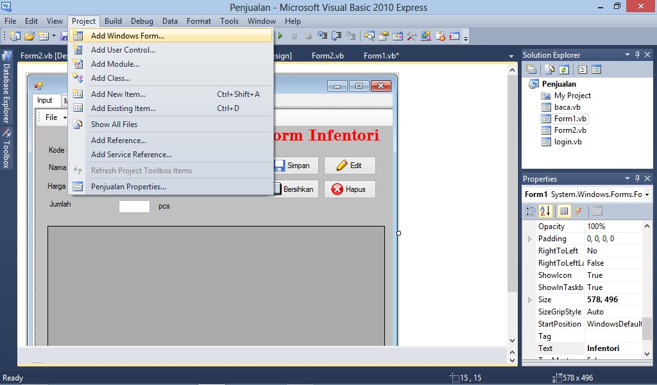This screenshot has height=385, width=657.
Task: Open the Toolbox side tab
Action: pos(6,148)
